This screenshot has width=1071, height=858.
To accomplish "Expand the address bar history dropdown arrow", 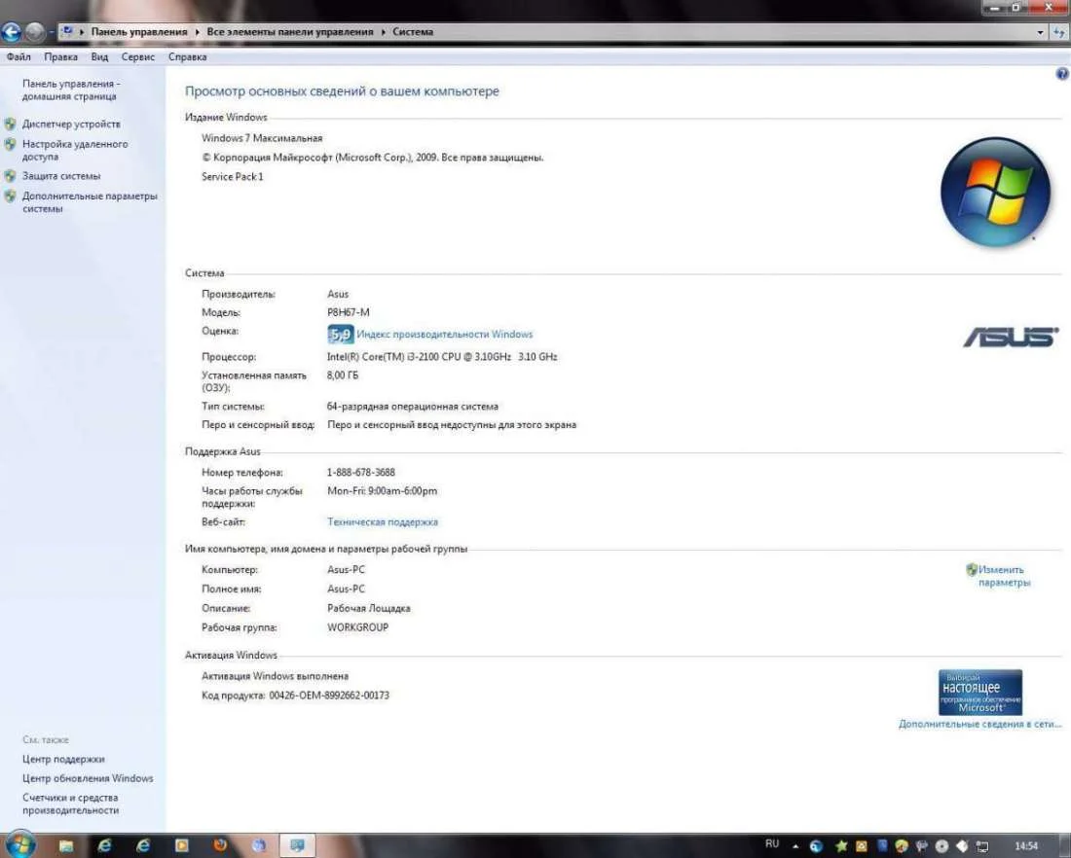I will click(x=1040, y=32).
